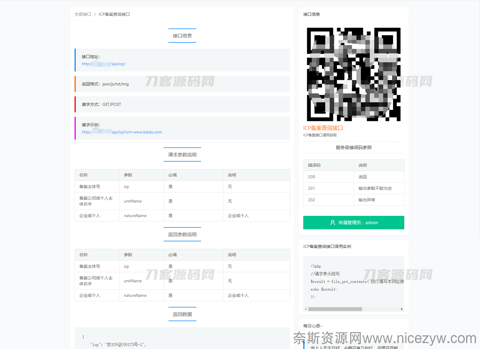The image size is (480, 349).
Task: Click the 服务级错误码参照 heading
Action: (353, 148)
